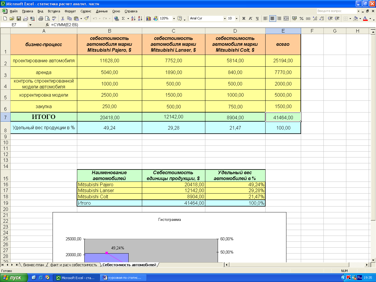Activate the Format Painter brush icon
The width and height of the screenshot is (376, 282).
[x=86, y=19]
